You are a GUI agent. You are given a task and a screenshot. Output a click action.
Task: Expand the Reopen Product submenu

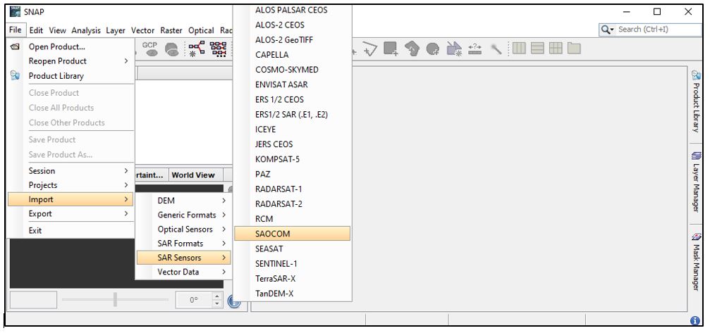click(x=71, y=61)
